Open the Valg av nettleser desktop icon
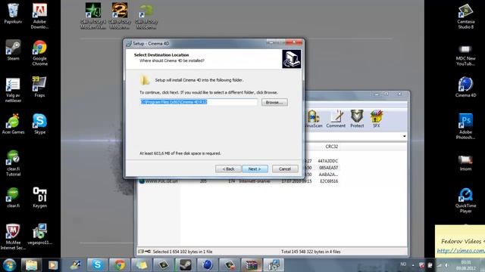 [13, 90]
